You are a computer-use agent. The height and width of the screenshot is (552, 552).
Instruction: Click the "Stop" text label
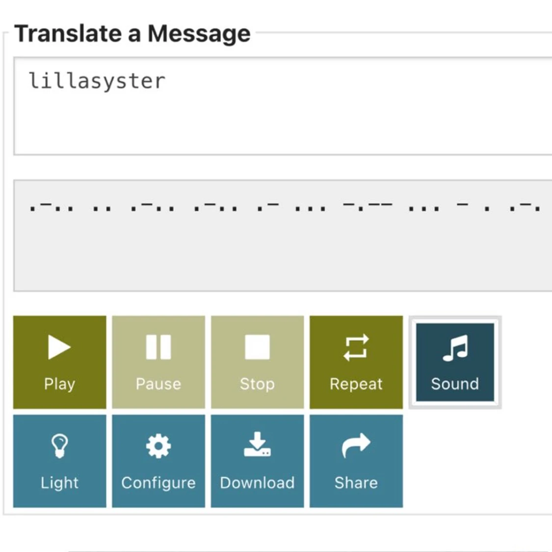click(x=257, y=384)
